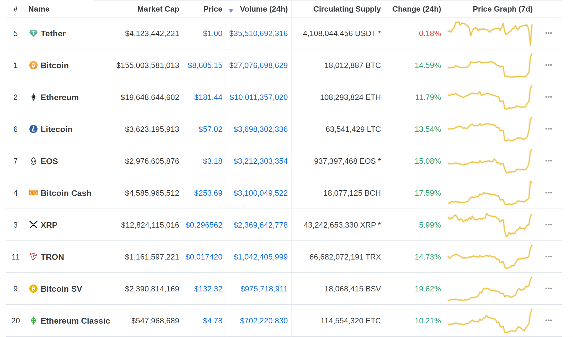
Task: Open the Tether coin page link
Action: [x=53, y=33]
